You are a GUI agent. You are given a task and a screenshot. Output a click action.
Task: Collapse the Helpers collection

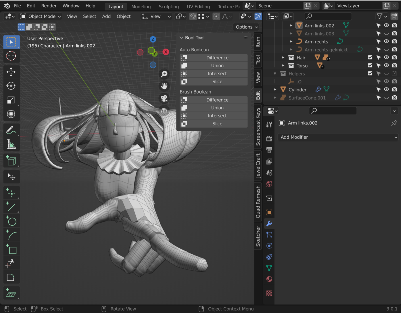[x=275, y=74]
